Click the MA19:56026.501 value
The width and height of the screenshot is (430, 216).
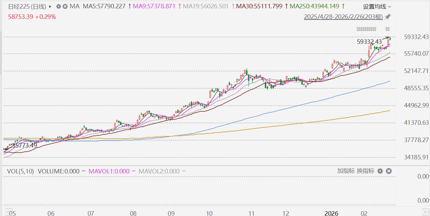(x=206, y=6)
